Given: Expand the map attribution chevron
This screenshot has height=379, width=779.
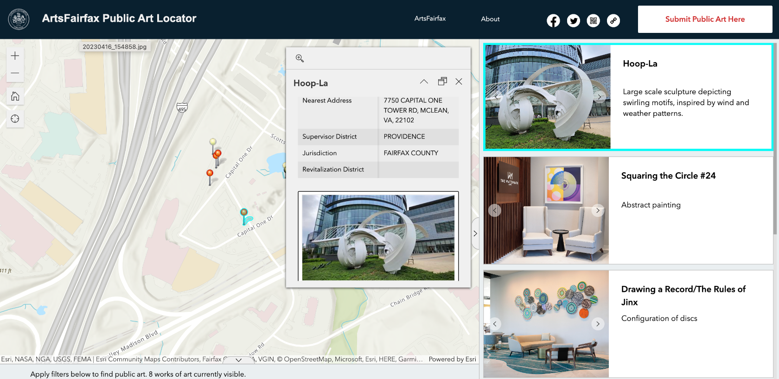Looking at the screenshot, I should coord(238,360).
